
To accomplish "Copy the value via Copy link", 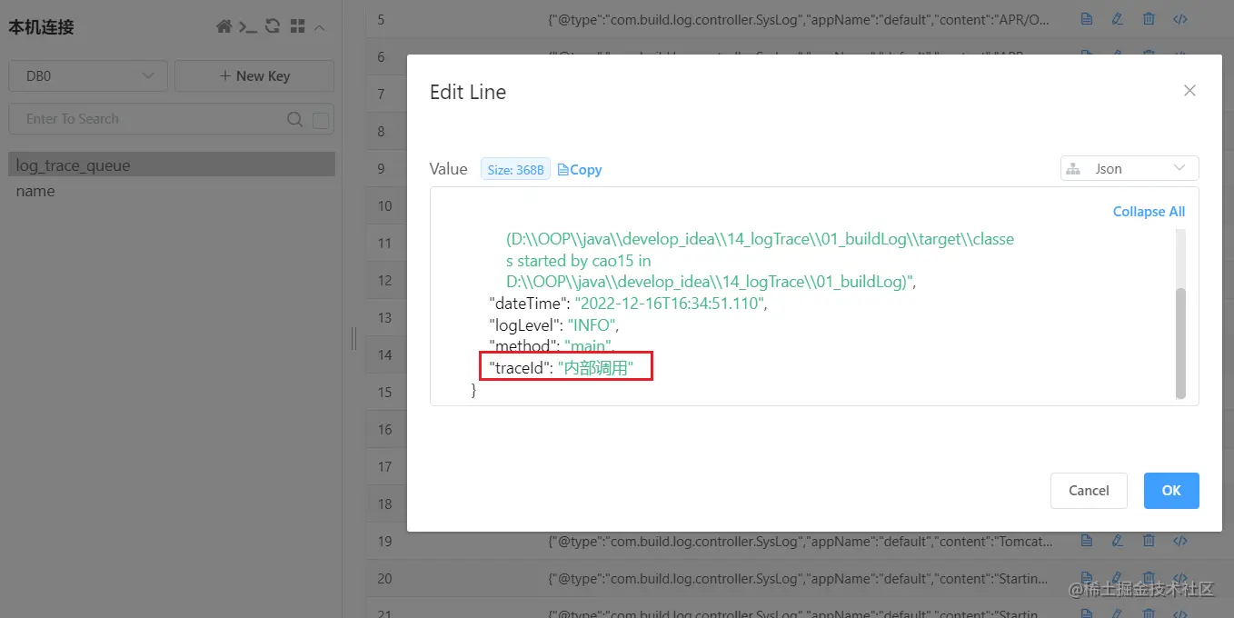I will (x=580, y=169).
